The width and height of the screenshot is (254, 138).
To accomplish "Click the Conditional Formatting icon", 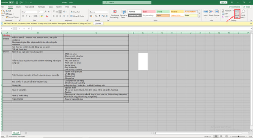I will [x=115, y=14].
